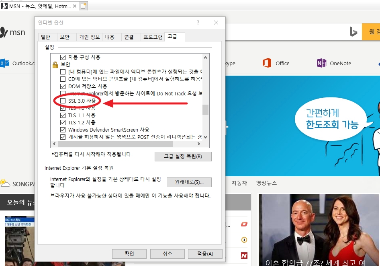The width and height of the screenshot is (380, 266).
Task: Enable the SSL 3.0 사용 checkbox
Action: click(63, 101)
